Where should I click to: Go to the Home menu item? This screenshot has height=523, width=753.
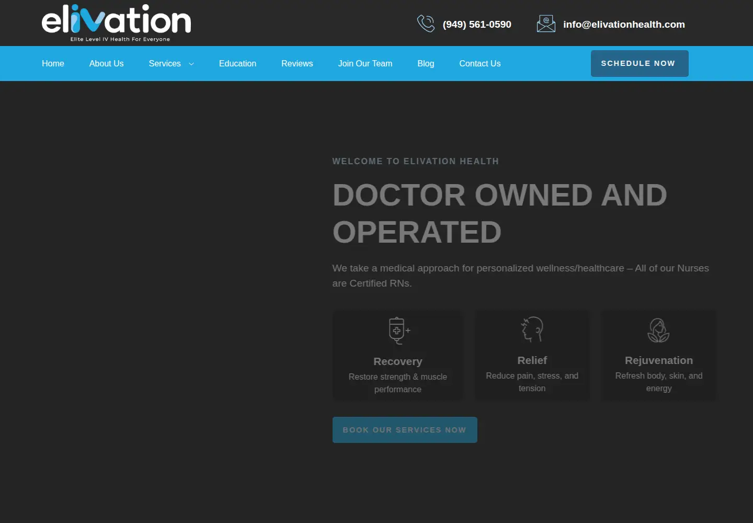[x=53, y=63]
